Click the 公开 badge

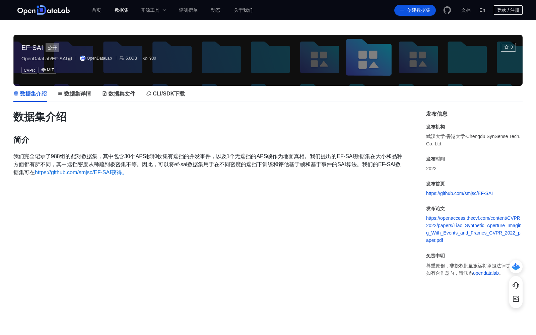point(52,48)
